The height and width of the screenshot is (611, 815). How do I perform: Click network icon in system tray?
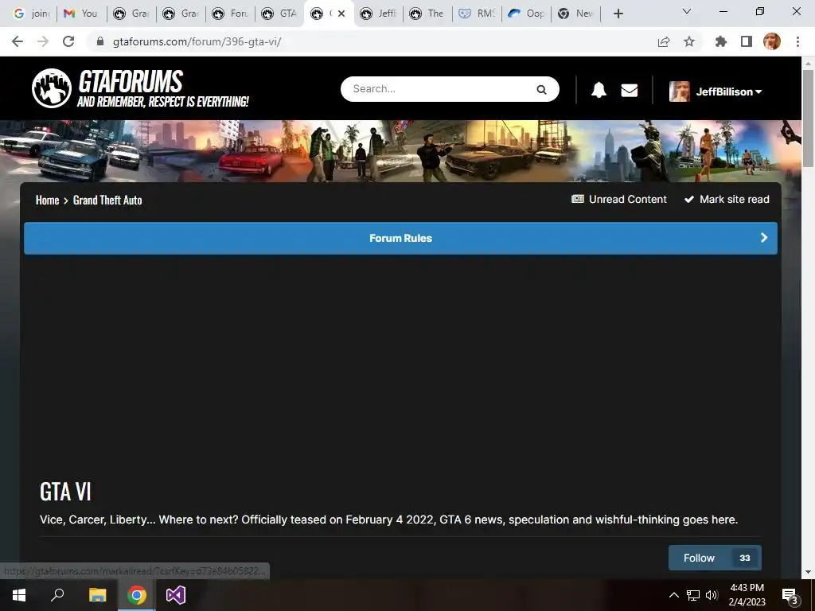(693, 595)
